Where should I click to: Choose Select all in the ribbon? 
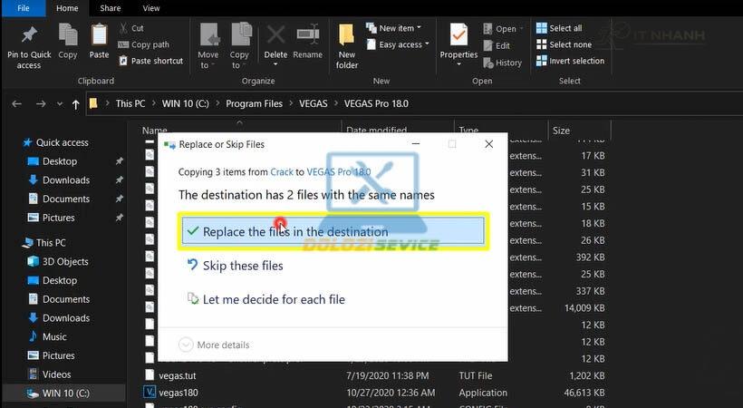[563, 28]
